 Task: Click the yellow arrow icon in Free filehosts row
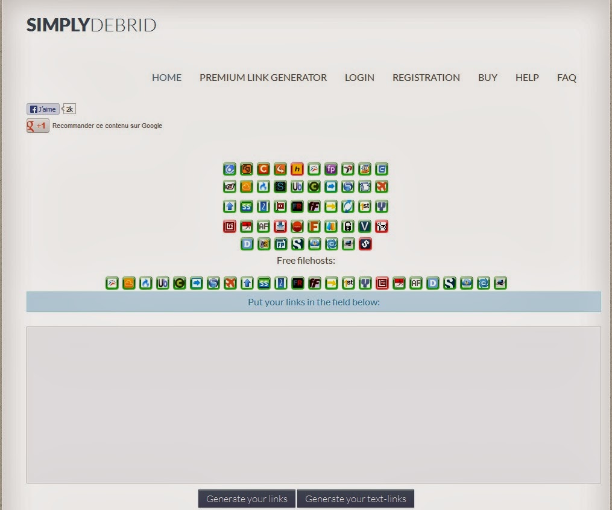click(332, 283)
